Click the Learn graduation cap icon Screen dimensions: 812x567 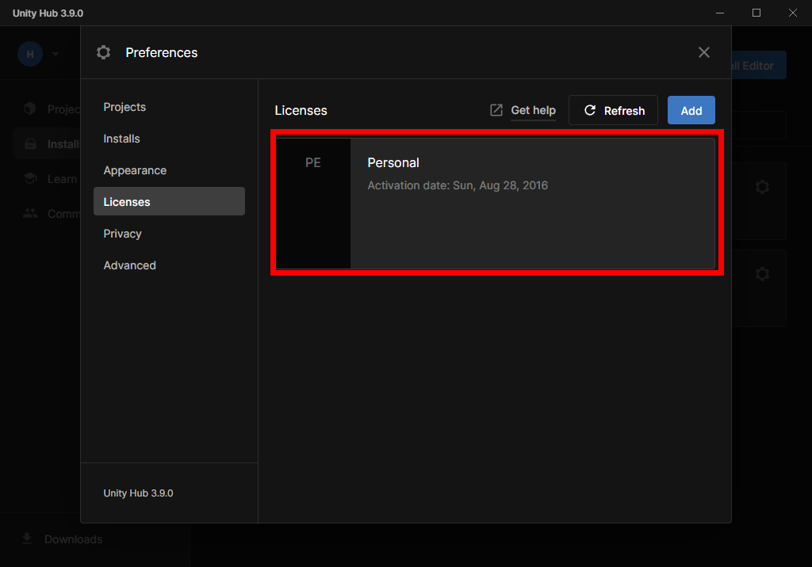click(x=30, y=178)
